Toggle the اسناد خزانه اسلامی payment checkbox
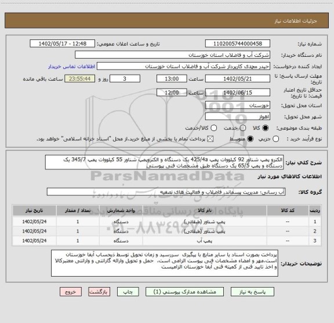Screen dimensions: 334x323 pyautogui.click(x=210, y=139)
